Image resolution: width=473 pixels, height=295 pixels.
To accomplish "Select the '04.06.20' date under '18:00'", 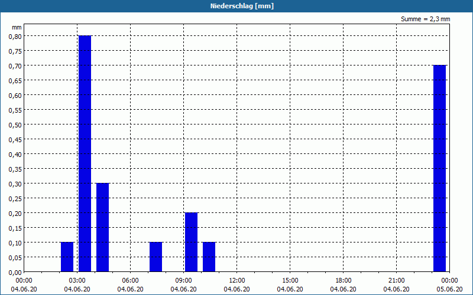I will 344,289.
